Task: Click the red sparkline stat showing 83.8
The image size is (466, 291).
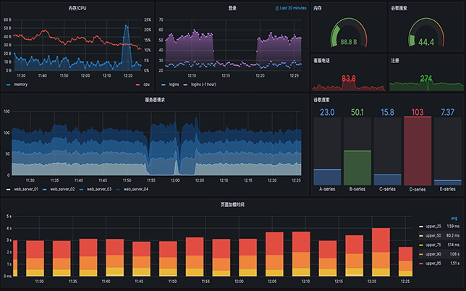Action: point(348,78)
